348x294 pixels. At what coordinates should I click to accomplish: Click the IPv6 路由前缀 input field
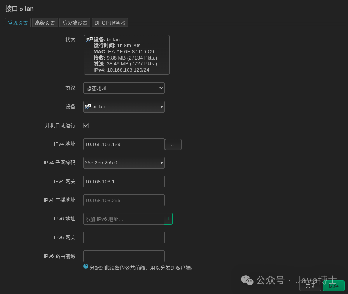pos(124,256)
